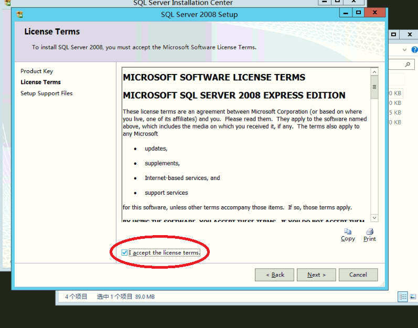Click the Print icon to print license terms

pos(370,231)
